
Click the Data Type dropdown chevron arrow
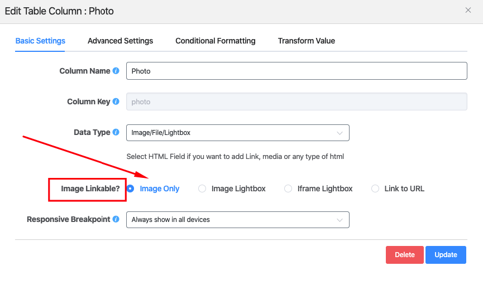(339, 133)
